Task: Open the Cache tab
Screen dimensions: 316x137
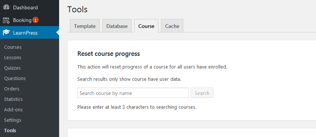Action: coord(172,26)
